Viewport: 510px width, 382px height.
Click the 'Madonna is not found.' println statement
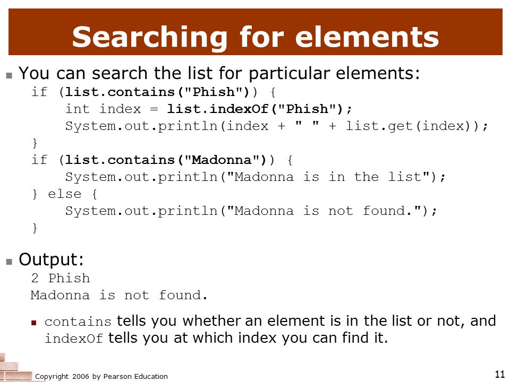(x=251, y=211)
